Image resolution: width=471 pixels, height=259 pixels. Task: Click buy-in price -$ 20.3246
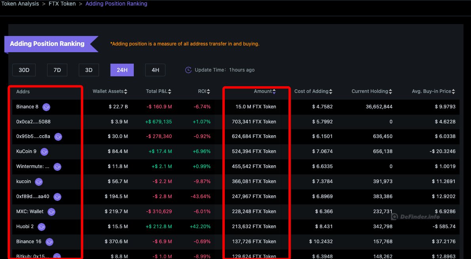click(443, 151)
